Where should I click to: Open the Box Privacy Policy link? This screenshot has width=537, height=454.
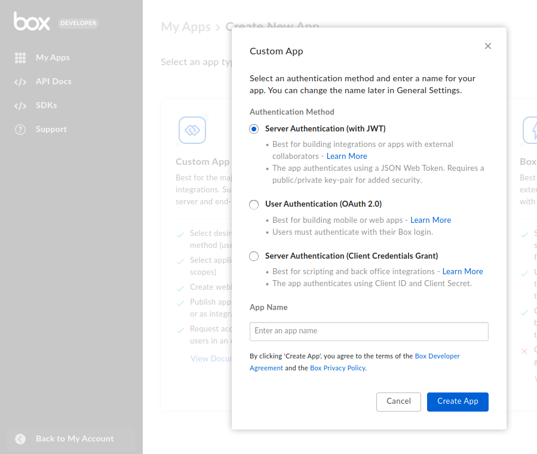click(x=337, y=367)
